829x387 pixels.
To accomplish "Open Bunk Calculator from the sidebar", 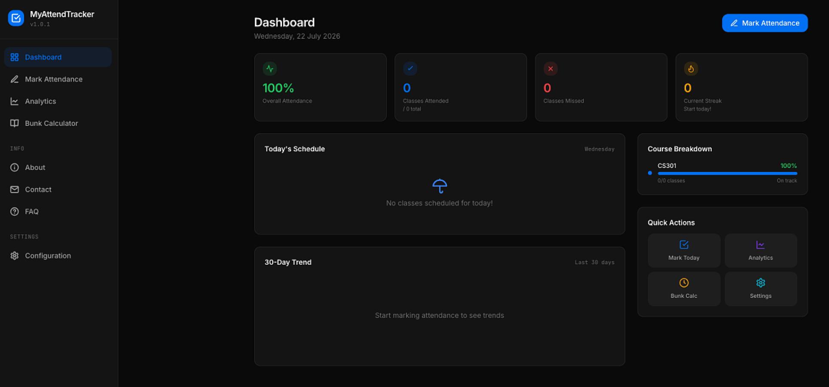I will (58, 123).
